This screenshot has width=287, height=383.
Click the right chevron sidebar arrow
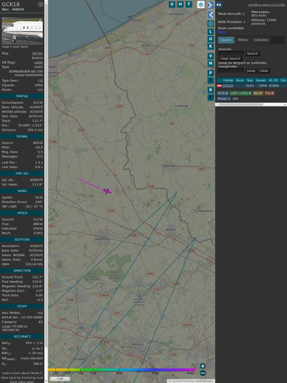point(210,5)
